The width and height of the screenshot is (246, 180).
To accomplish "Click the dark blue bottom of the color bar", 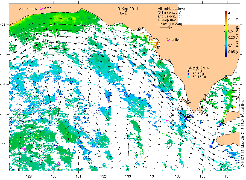I will [x=226, y=55].
